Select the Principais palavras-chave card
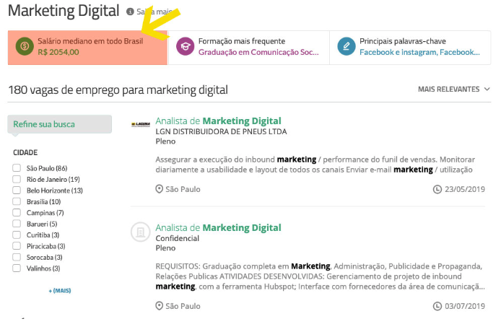This screenshot has width=501, height=324. 410,48
